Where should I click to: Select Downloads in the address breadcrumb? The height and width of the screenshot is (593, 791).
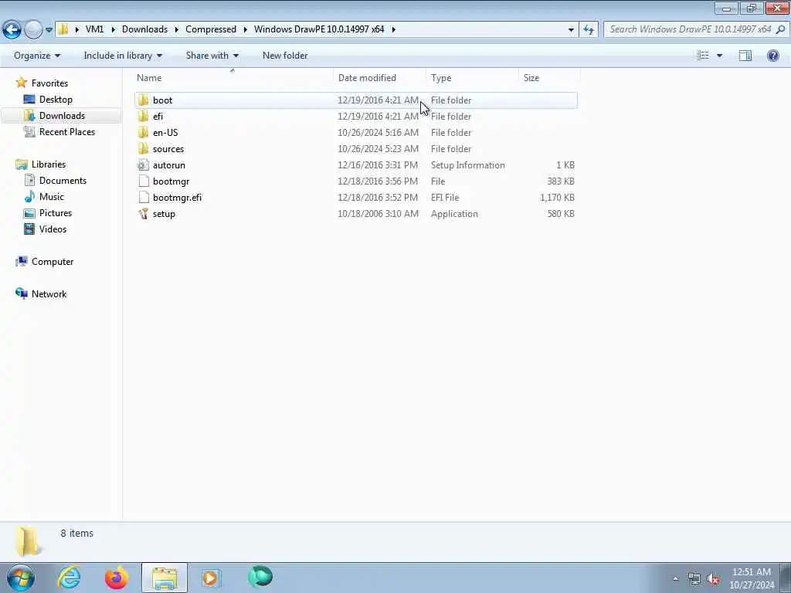[144, 29]
